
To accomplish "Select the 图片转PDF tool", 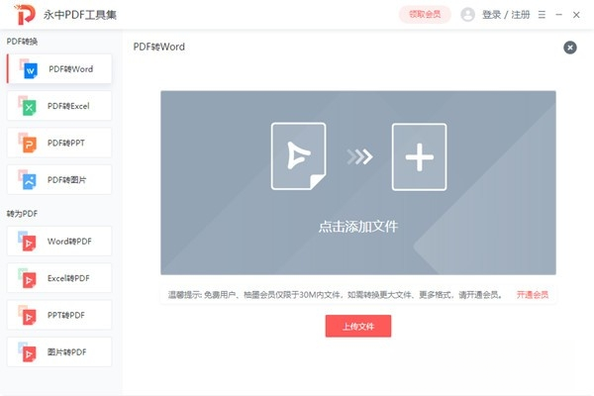I will [x=59, y=352].
